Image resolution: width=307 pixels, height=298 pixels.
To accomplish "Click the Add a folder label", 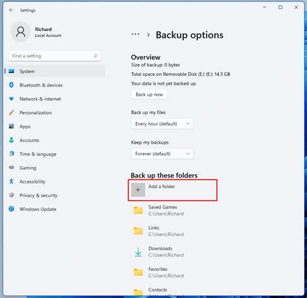I will (x=162, y=187).
